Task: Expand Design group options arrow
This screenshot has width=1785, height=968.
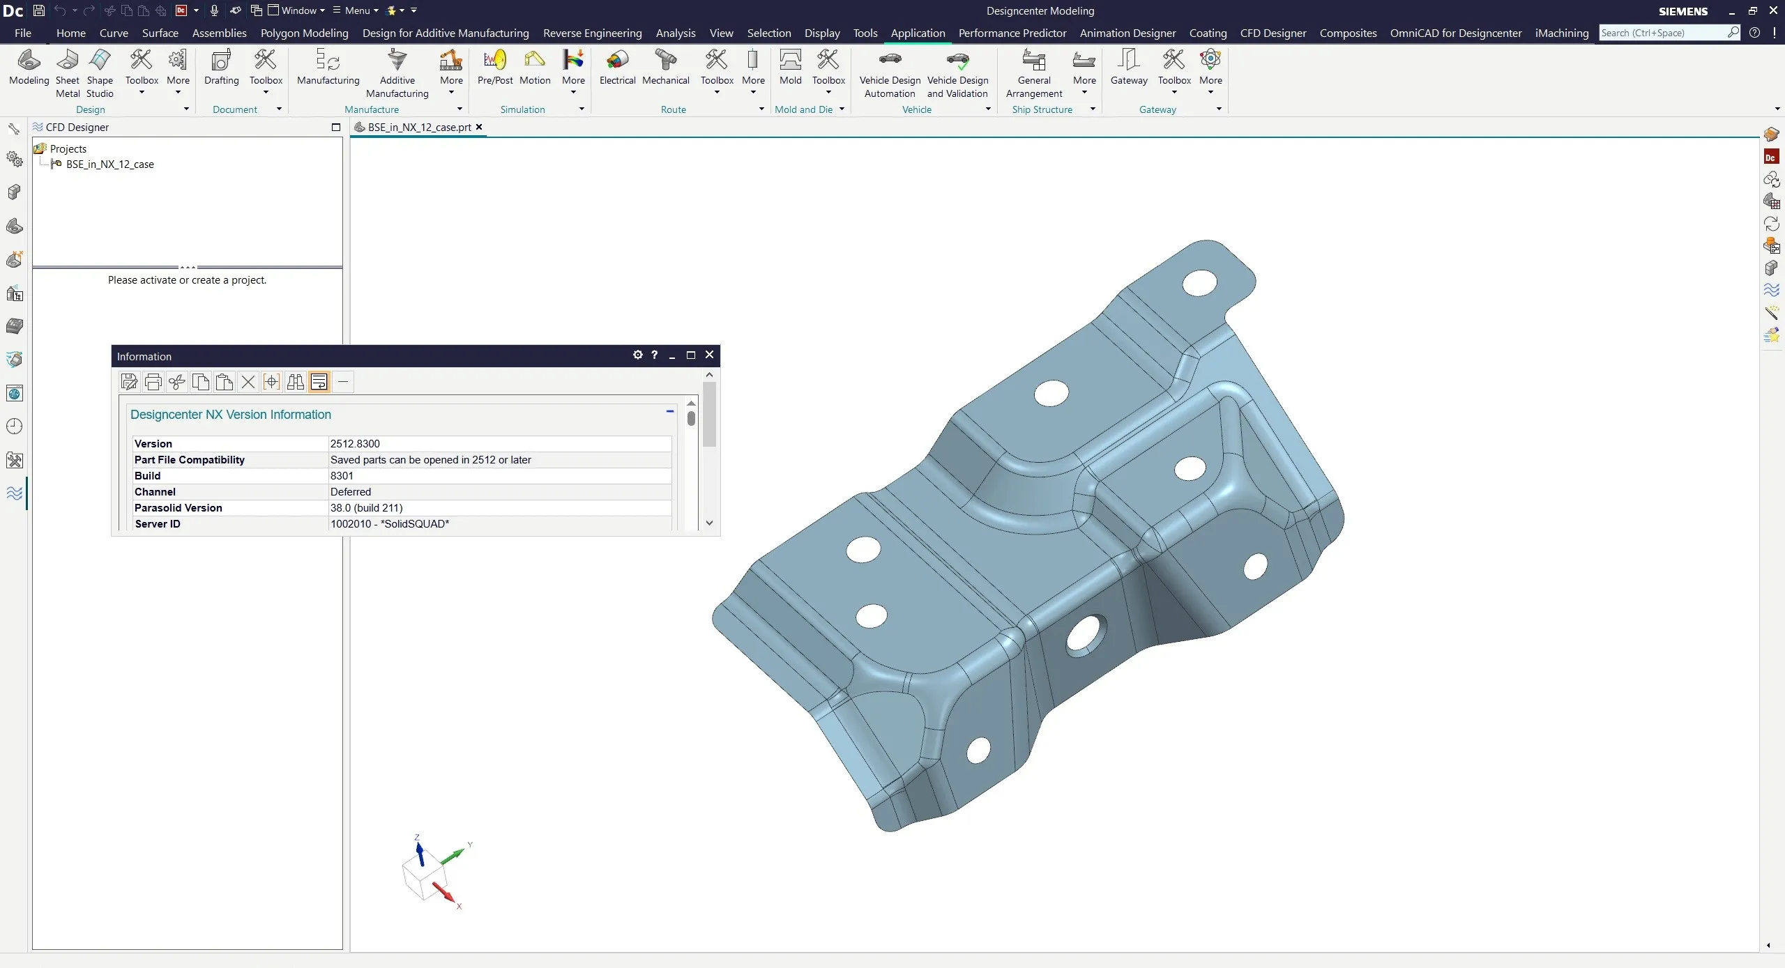Action: (186, 109)
